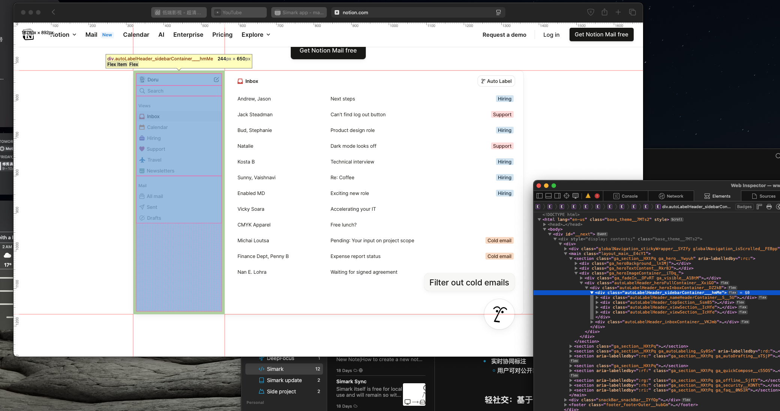Click the Auto Label button above the inbox
The width and height of the screenshot is (780, 411).
[x=496, y=81]
